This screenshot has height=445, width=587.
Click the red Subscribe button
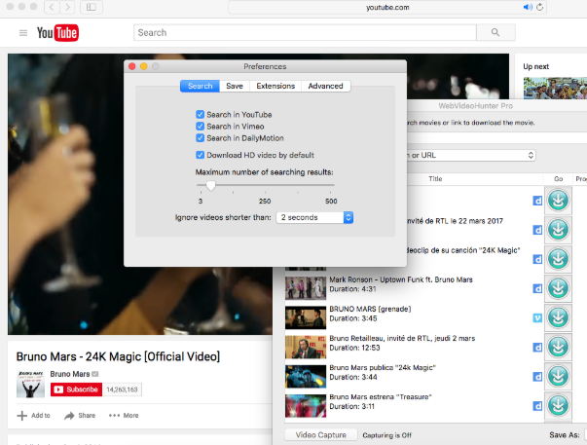(x=76, y=389)
